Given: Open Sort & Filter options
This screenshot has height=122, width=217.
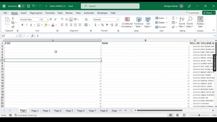Looking at the screenshot, I should (x=182, y=22).
